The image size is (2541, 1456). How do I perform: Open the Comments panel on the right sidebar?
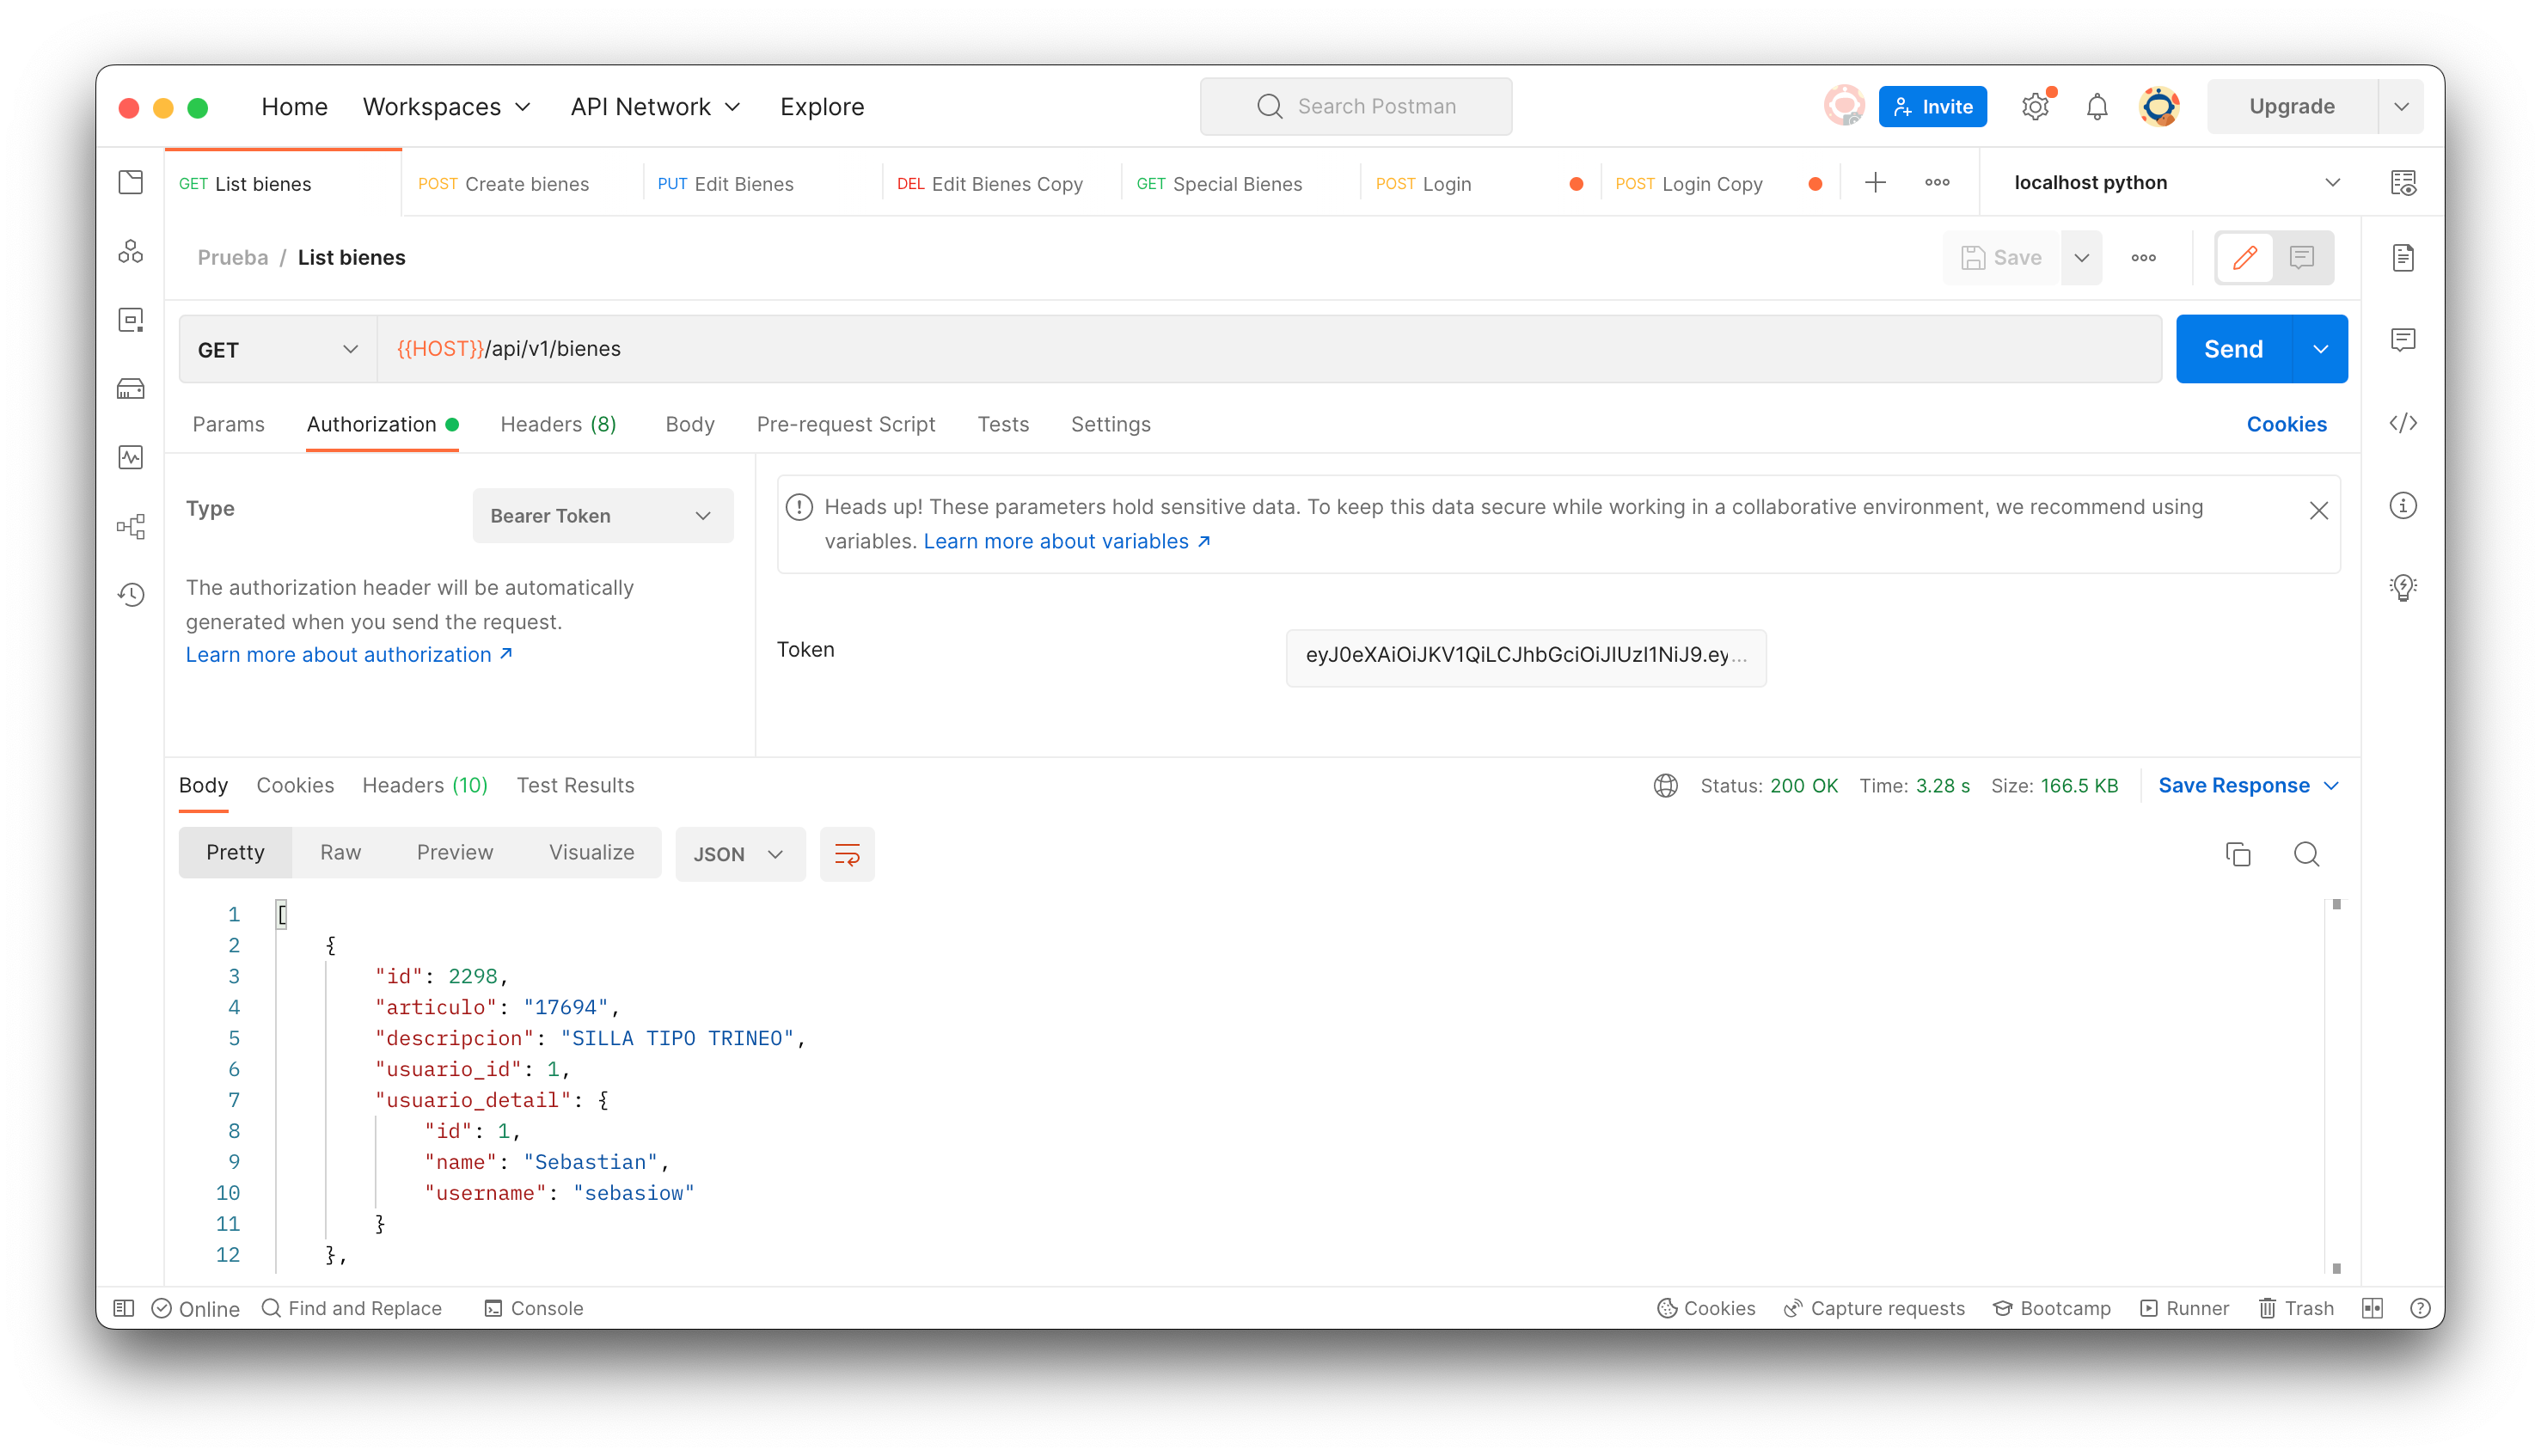coord(2404,340)
